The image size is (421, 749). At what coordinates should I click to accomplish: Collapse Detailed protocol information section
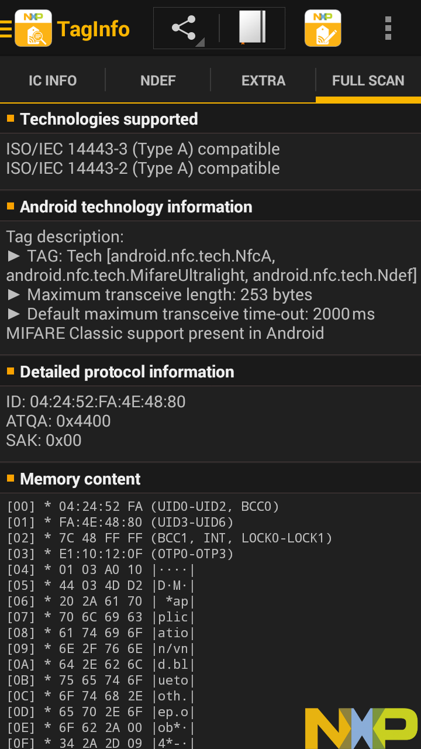click(127, 372)
